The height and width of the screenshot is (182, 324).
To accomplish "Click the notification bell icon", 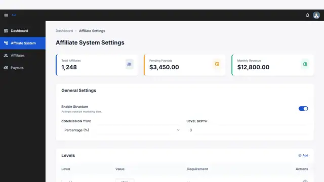I will [x=307, y=15].
